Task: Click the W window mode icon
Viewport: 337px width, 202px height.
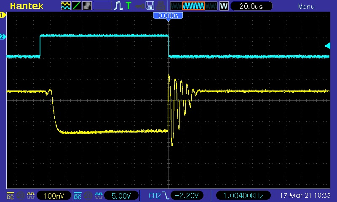Action: (x=224, y=6)
